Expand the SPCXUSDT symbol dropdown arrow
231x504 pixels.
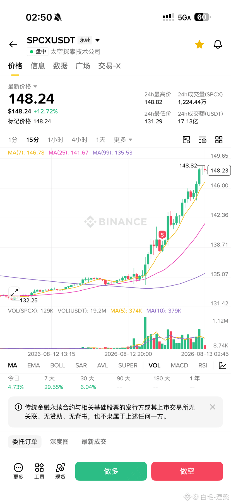(x=98, y=40)
